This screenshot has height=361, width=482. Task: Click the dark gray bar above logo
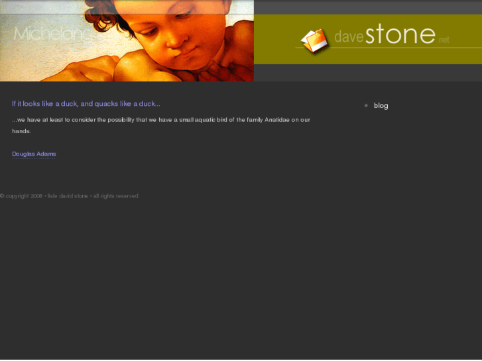pyautogui.click(x=368, y=7)
